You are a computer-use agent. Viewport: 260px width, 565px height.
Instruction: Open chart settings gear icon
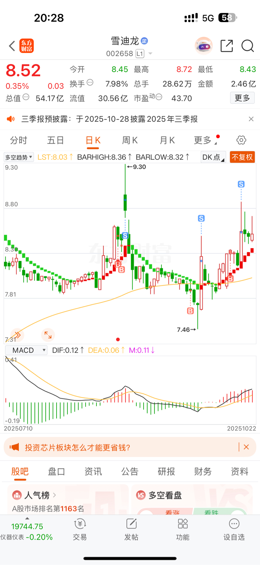pos(241,140)
